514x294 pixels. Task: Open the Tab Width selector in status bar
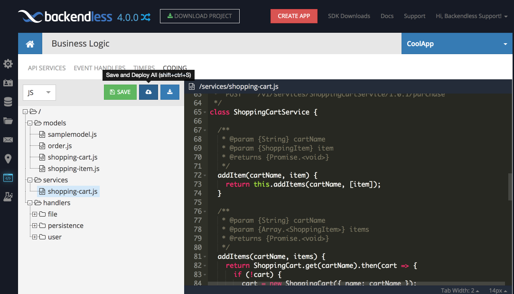pyautogui.click(x=460, y=290)
